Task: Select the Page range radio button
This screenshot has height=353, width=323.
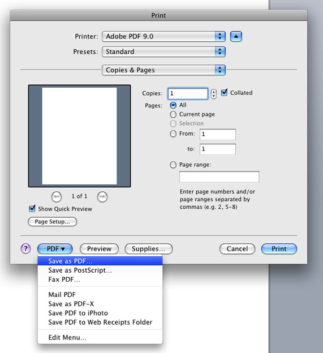Action: pos(173,165)
